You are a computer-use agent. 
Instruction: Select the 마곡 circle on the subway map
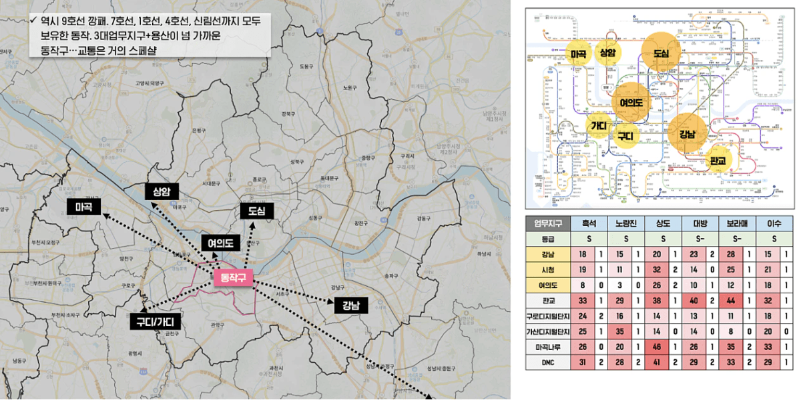tap(578, 54)
